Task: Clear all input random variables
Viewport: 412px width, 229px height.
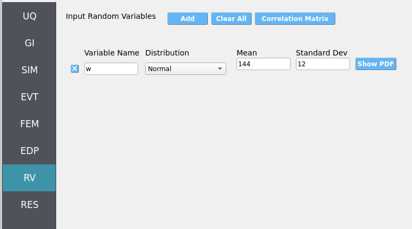Action: click(231, 19)
